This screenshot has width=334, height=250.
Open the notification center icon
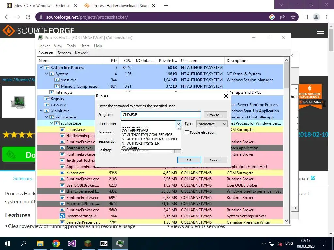click(323, 243)
